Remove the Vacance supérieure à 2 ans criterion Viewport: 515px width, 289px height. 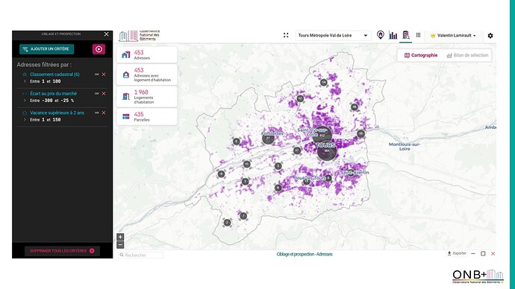(104, 112)
